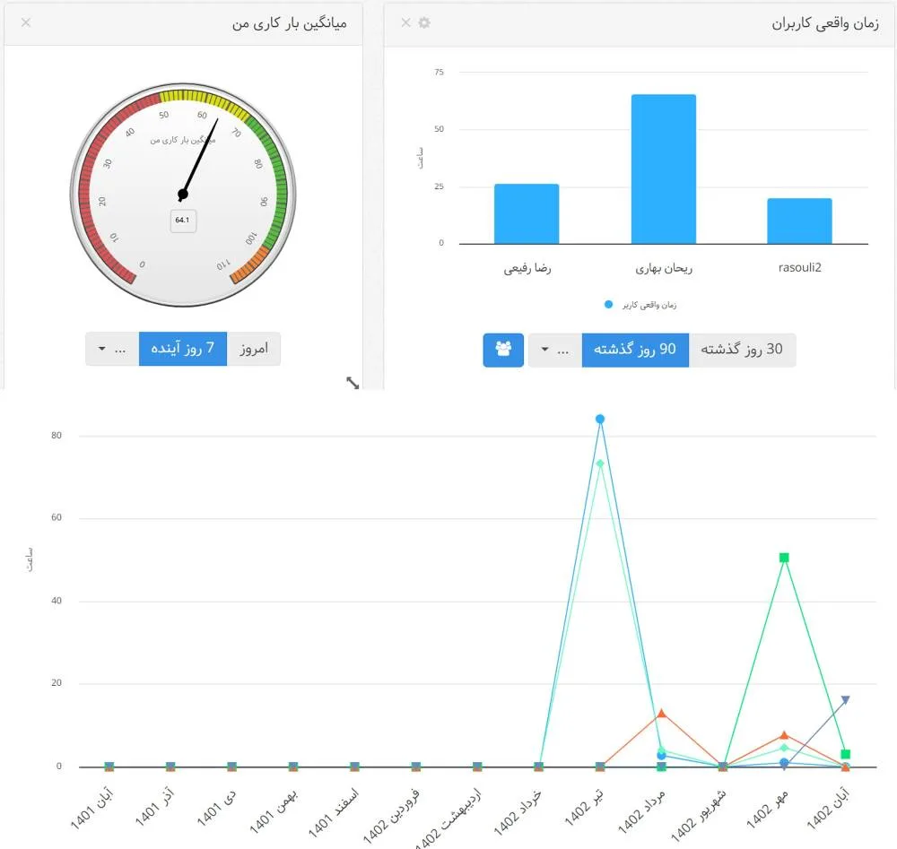Click the rasouli2 bar in chart
The width and height of the screenshot is (897, 849).
coord(799,221)
